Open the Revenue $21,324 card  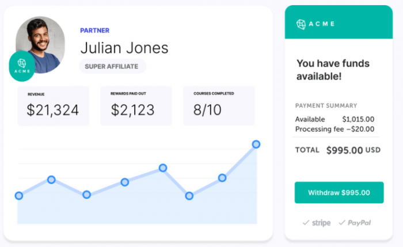click(53, 106)
